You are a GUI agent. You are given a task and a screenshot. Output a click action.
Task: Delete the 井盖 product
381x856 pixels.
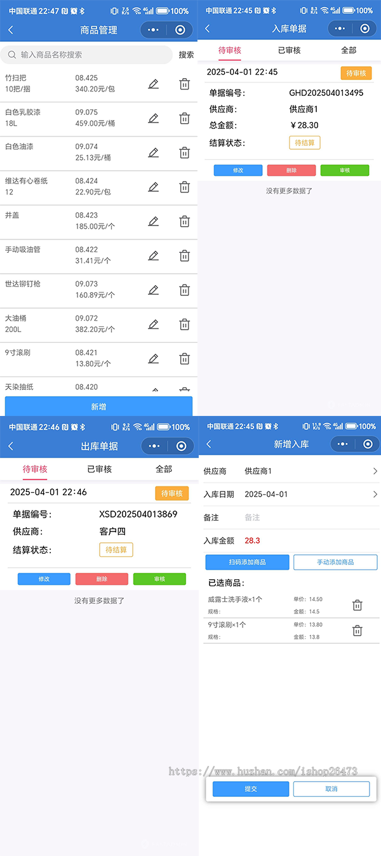click(x=184, y=221)
